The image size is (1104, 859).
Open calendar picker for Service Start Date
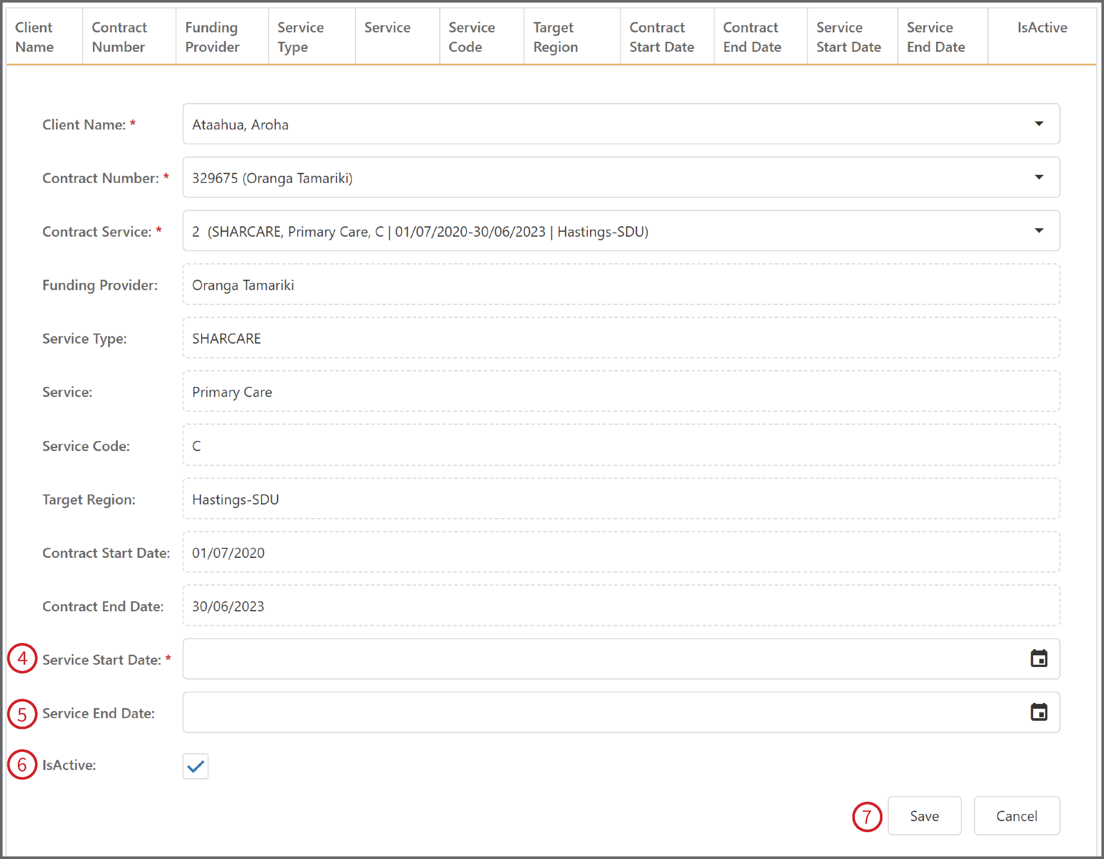tap(1039, 658)
